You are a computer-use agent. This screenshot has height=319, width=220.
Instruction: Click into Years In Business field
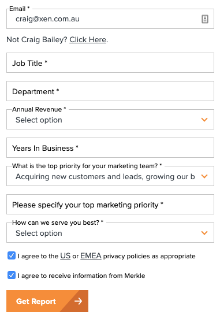tap(110, 148)
